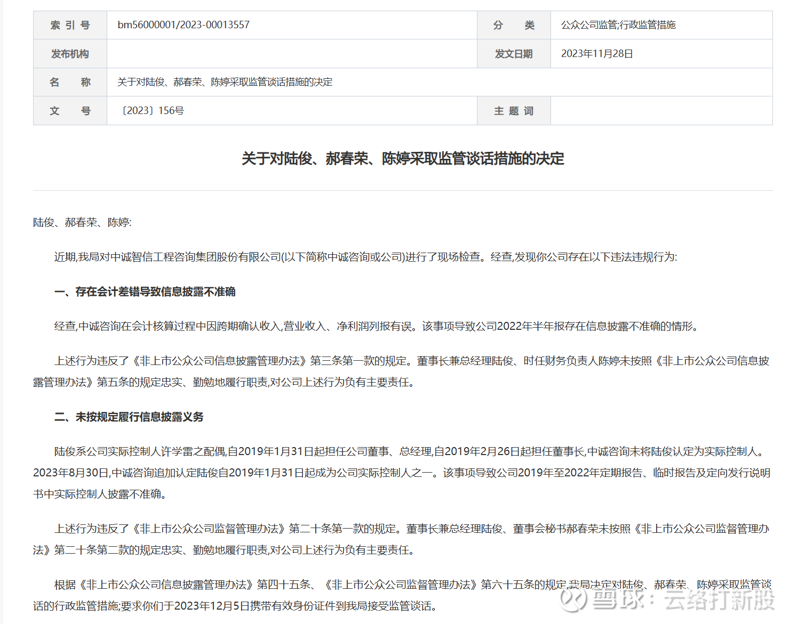The width and height of the screenshot is (798, 624).
Task: Click the line starting 上述行为违反了《非上市公众公司信息披露管理办法》第三条
Action: 412,361
